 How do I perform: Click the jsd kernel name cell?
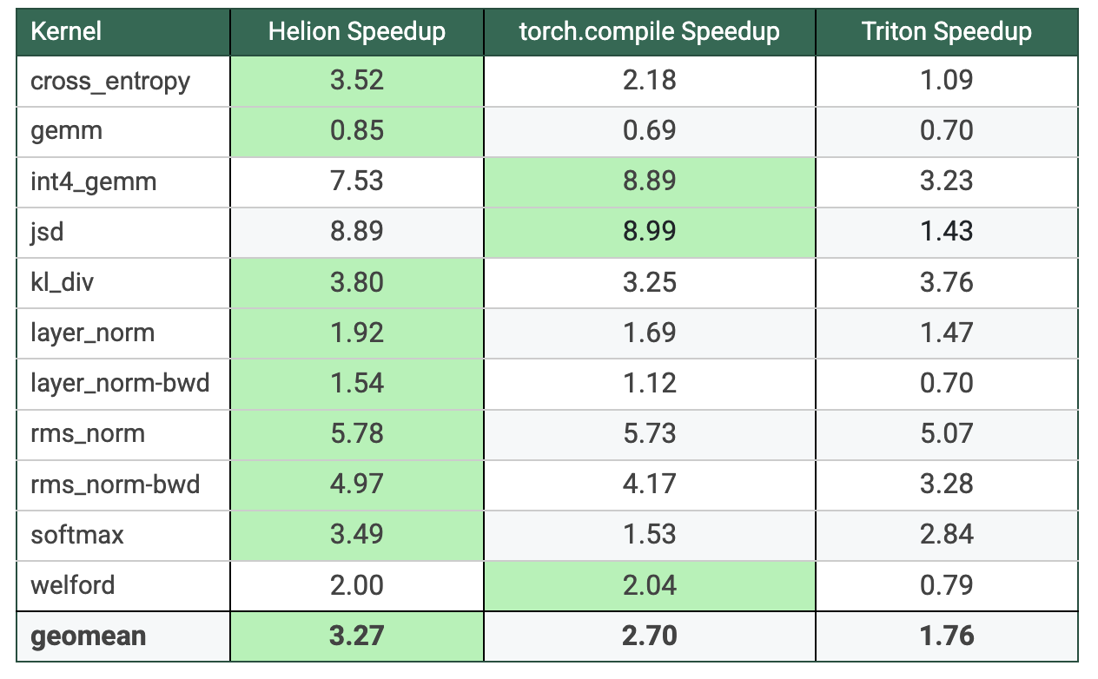(x=48, y=232)
